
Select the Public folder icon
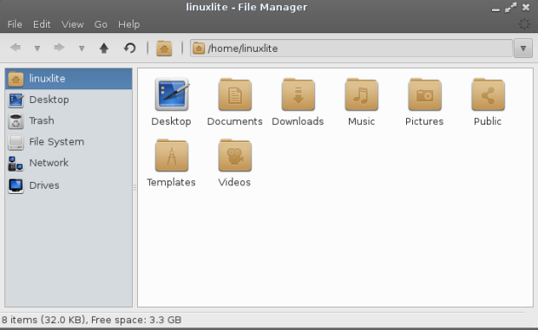click(x=488, y=94)
